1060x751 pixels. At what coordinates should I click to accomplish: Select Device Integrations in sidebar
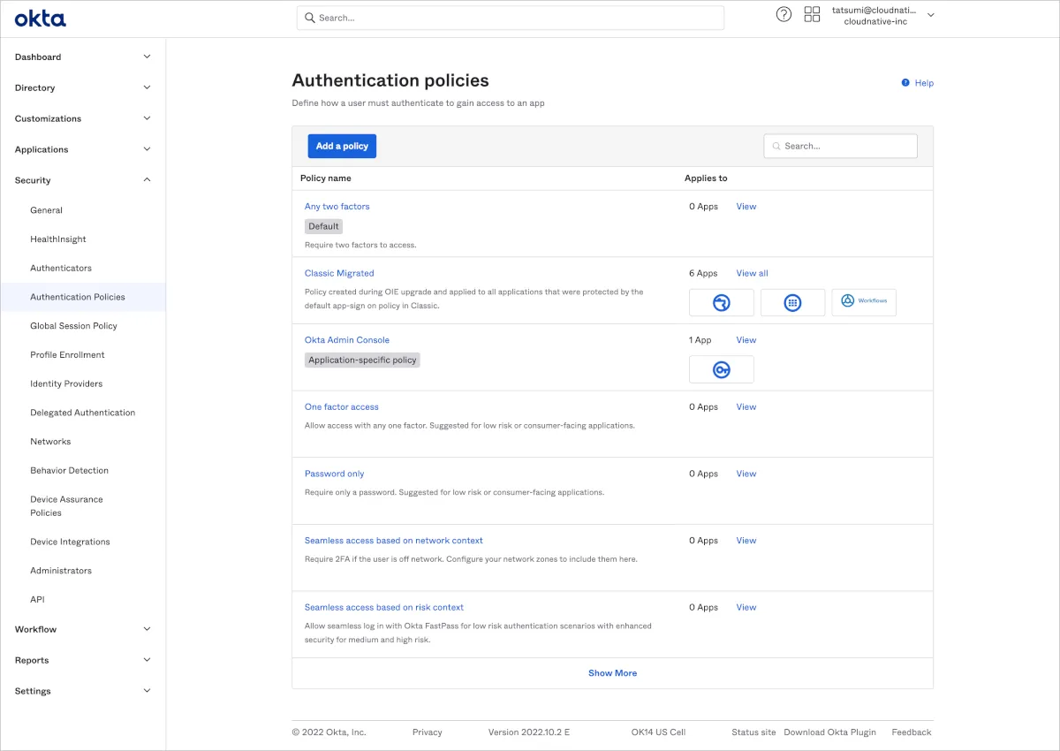click(x=70, y=542)
